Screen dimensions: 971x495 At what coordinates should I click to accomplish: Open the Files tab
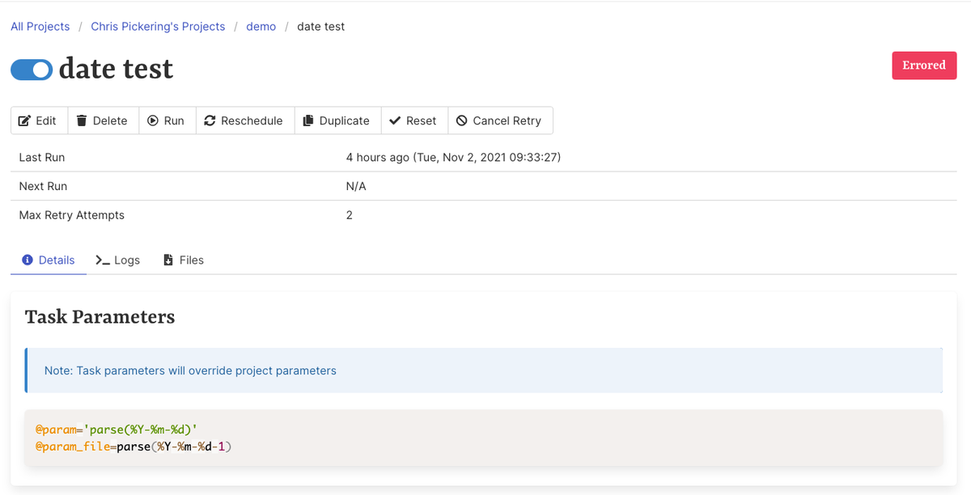(183, 260)
